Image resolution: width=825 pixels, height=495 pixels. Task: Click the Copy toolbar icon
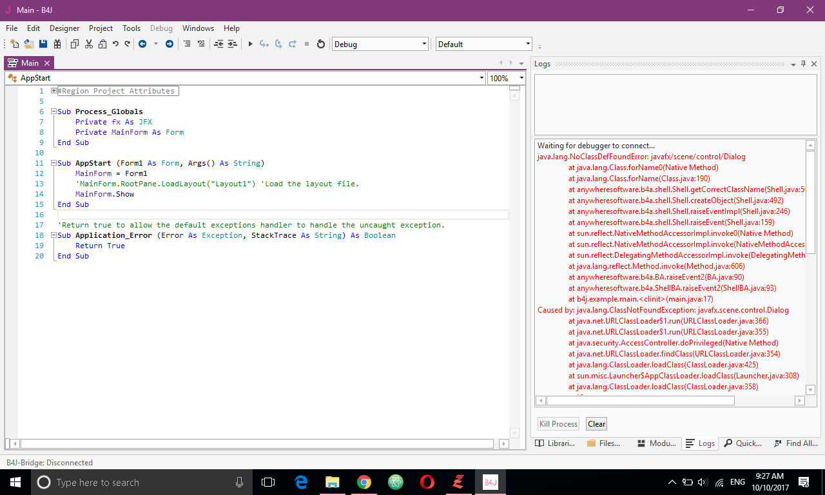click(74, 44)
